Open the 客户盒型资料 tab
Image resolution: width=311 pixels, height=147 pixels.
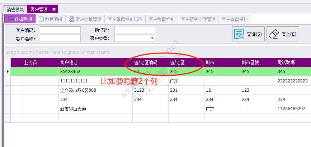click(235, 19)
